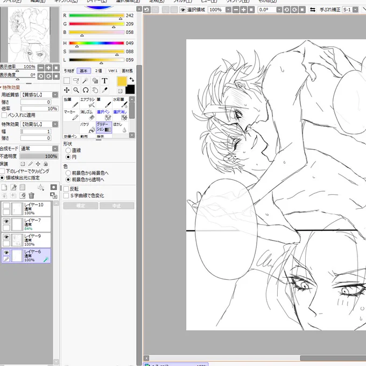This screenshot has width=366, height=366.
Task: Select the Text tool
Action: 104,81
